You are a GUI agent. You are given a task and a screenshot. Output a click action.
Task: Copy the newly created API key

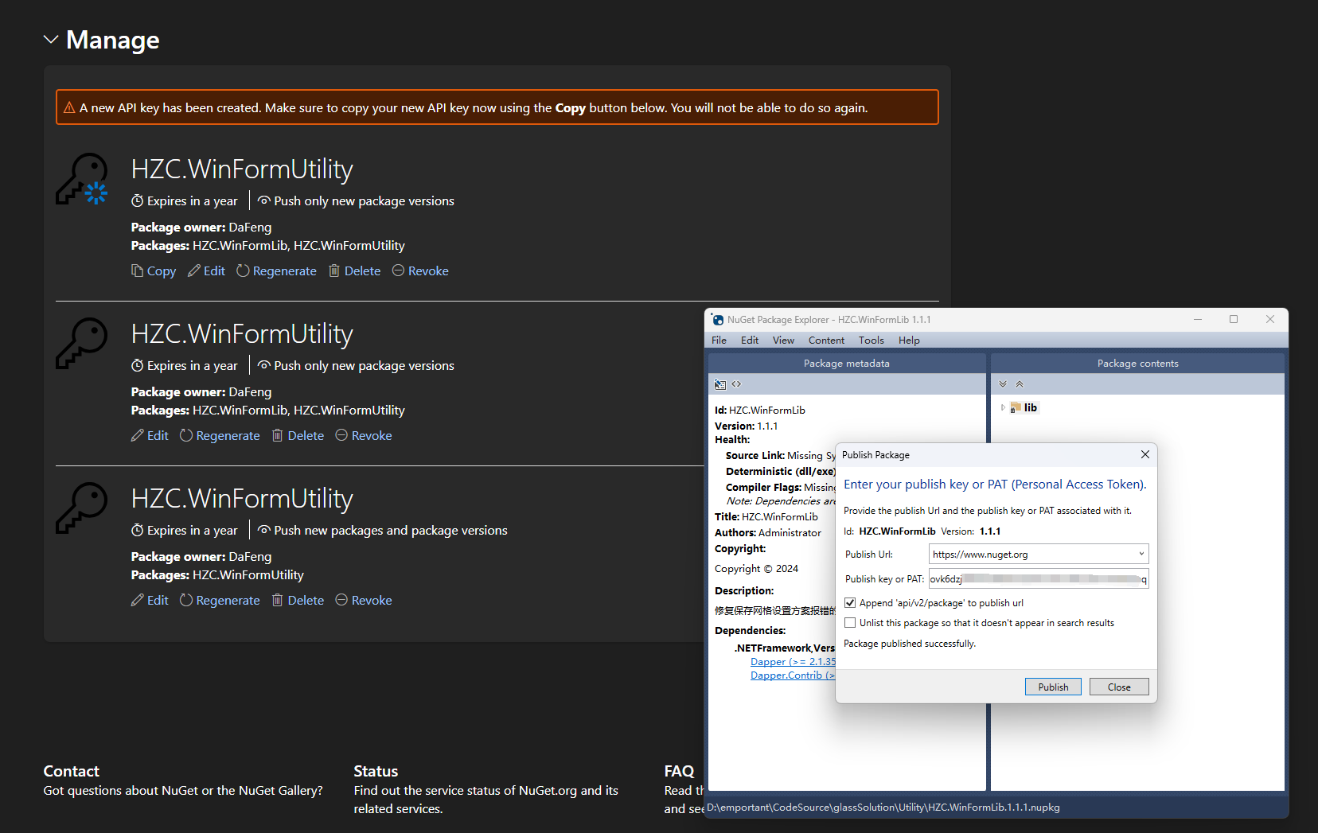coord(154,271)
